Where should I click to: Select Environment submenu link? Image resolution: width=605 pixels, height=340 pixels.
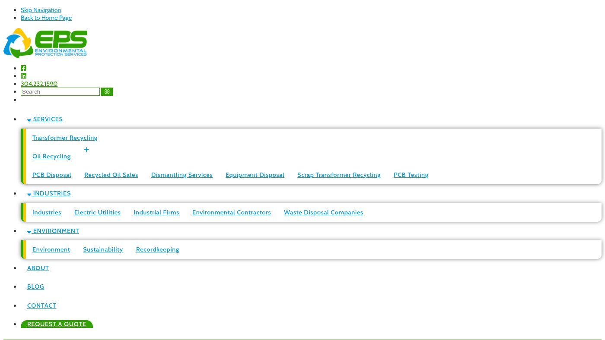pyautogui.click(x=51, y=250)
